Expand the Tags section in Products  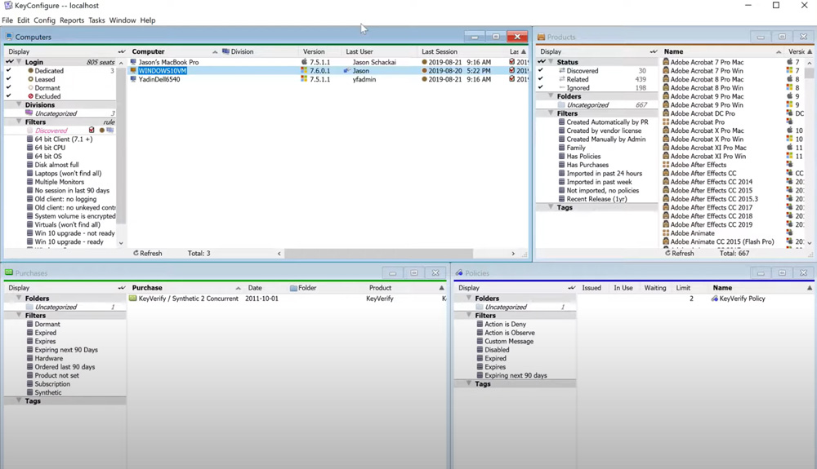(x=551, y=207)
